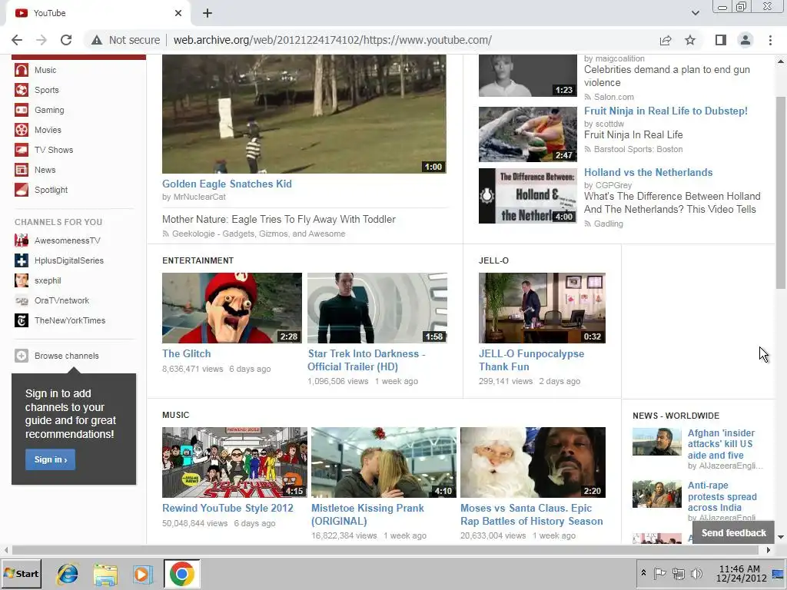Open Holland vs the Netherlands link
The height and width of the screenshot is (590, 787).
coord(648,173)
